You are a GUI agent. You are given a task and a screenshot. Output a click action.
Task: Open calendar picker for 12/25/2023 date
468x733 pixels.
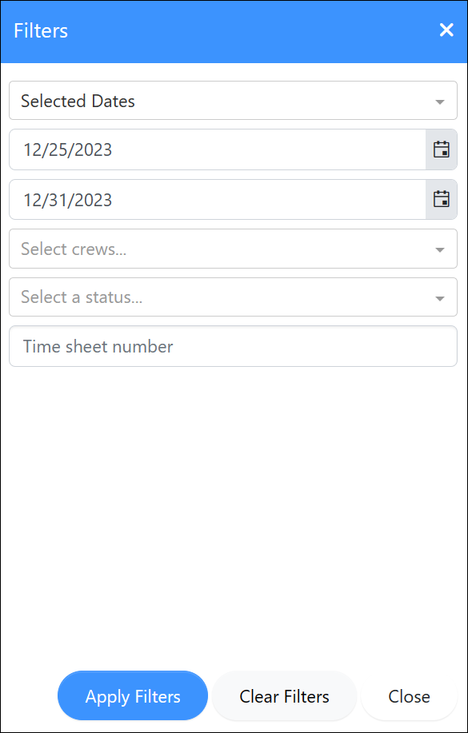(x=442, y=149)
